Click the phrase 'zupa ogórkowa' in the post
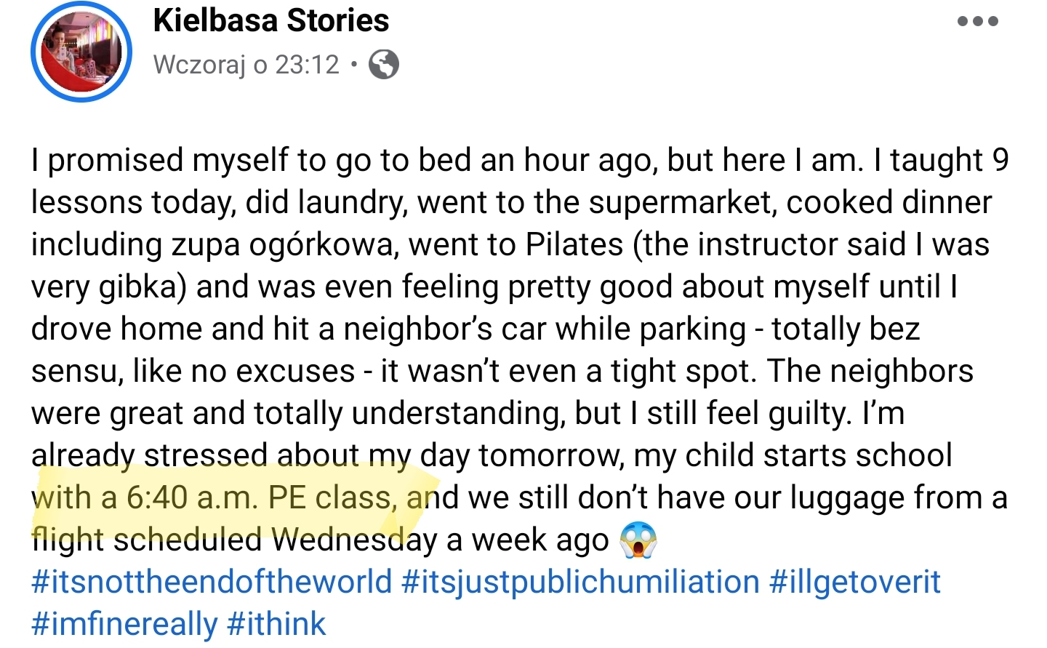 point(284,245)
